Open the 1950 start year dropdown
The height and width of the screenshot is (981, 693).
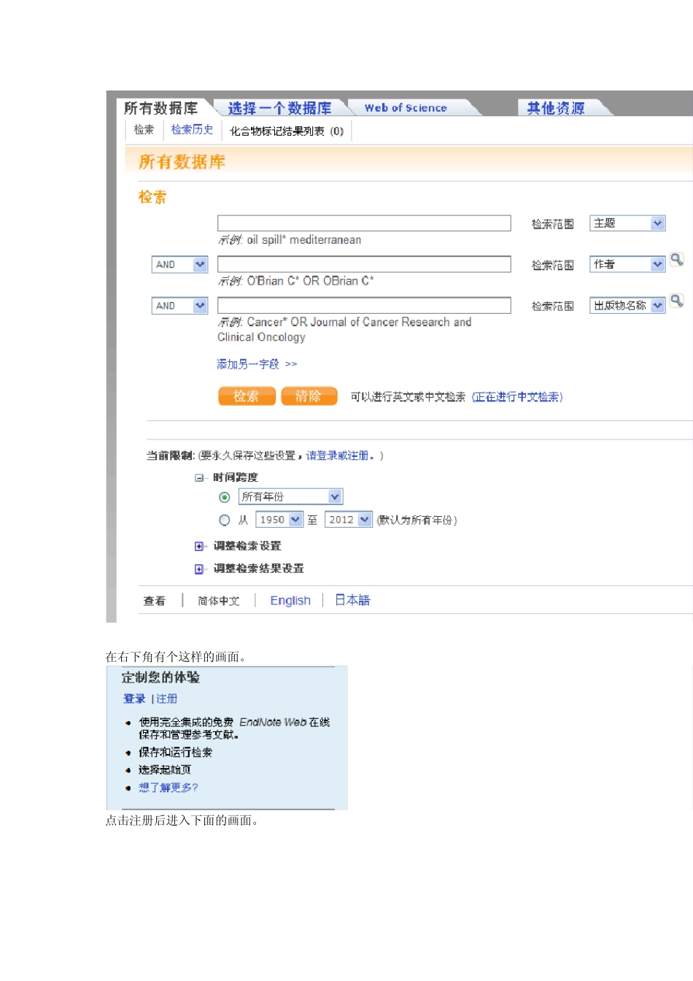pos(279,520)
